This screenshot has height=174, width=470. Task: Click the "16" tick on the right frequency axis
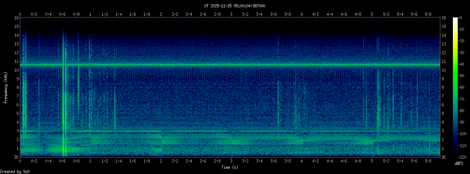pyautogui.click(x=444, y=17)
